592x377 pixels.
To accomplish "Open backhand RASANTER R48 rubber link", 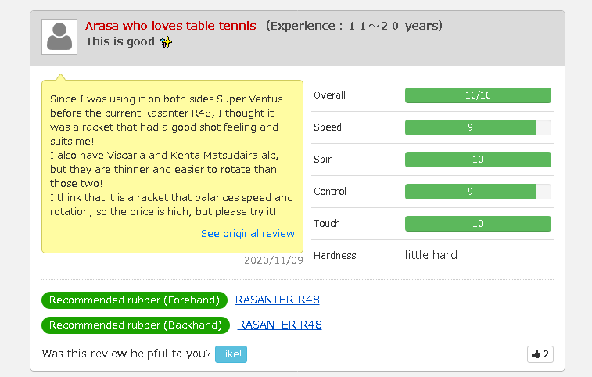I will (x=279, y=325).
